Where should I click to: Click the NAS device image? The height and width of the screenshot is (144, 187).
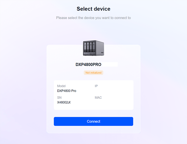coord(93,48)
